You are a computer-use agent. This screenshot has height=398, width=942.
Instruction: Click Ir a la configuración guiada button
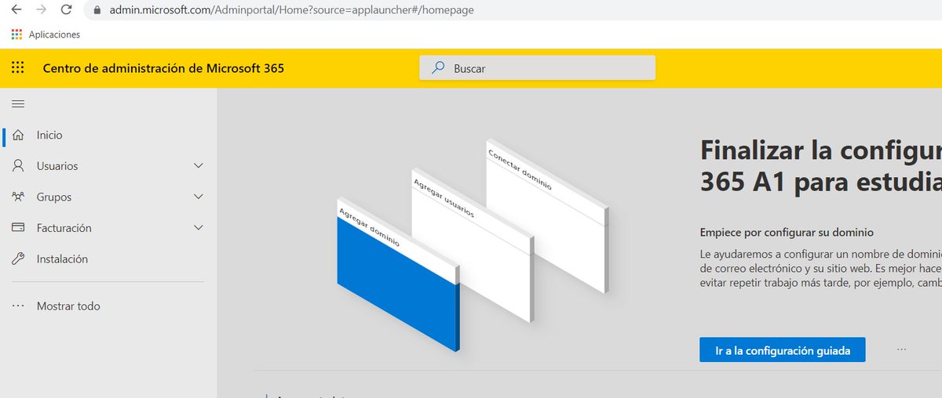[x=782, y=350]
